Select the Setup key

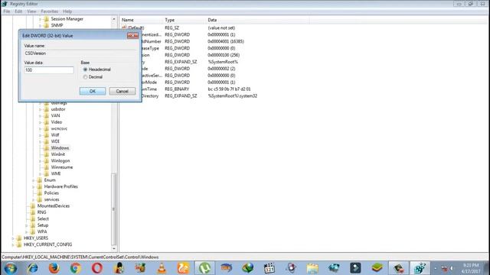pos(43,225)
